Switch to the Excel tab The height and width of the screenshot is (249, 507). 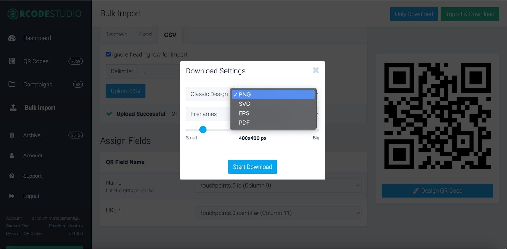click(x=146, y=34)
